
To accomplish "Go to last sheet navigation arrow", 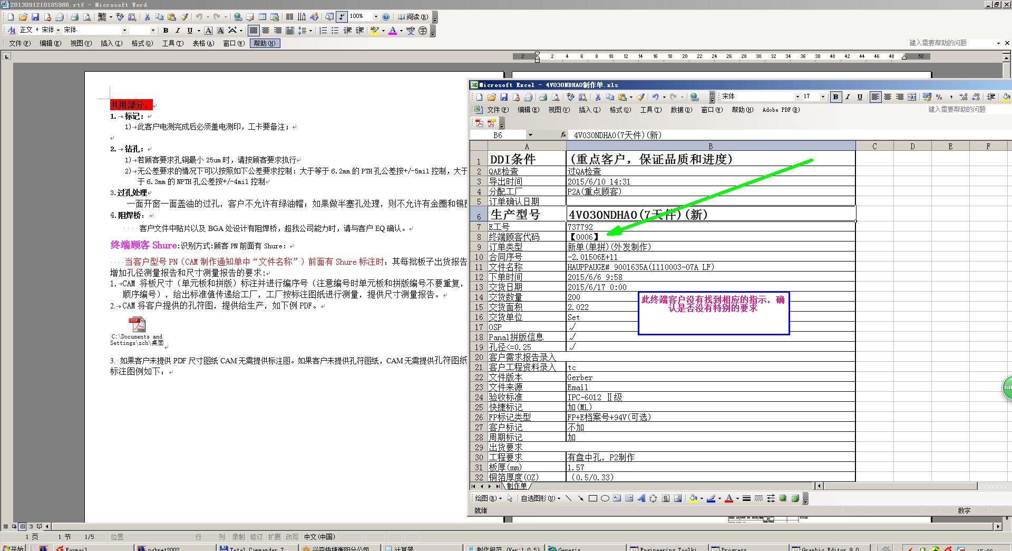I will tap(498, 486).
